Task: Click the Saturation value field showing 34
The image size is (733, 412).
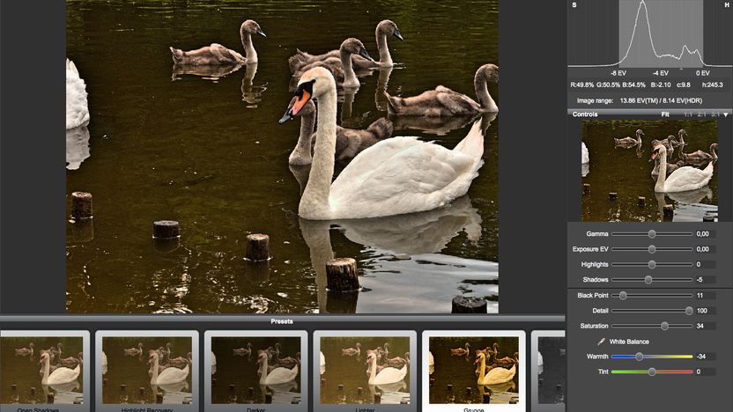Action: (706, 326)
